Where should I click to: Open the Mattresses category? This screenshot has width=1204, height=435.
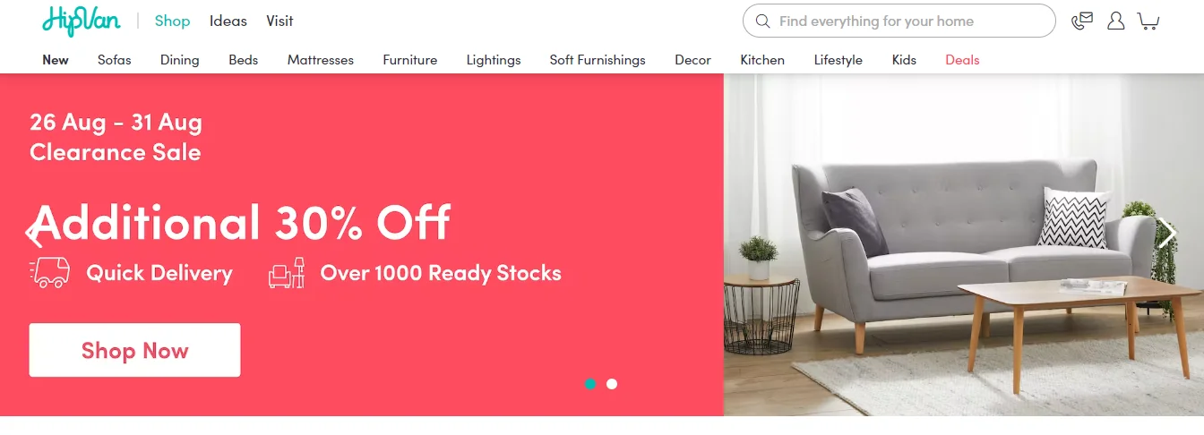[x=320, y=60]
